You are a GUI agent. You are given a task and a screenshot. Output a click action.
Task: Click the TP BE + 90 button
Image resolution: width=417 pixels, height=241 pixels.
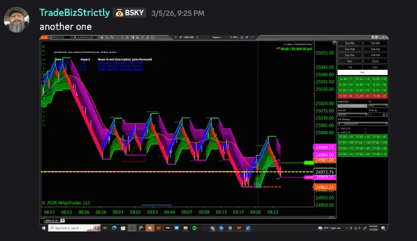(379, 148)
